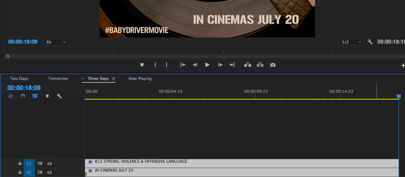Screen dimensions: 405x177
Task: Toggle lock on track V3
Action: point(20,163)
